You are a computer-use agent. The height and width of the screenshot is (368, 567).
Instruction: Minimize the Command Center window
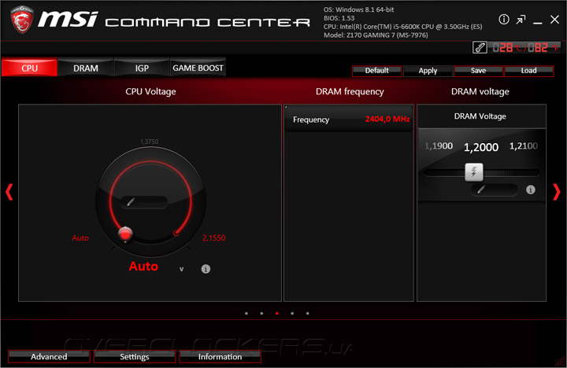click(538, 22)
